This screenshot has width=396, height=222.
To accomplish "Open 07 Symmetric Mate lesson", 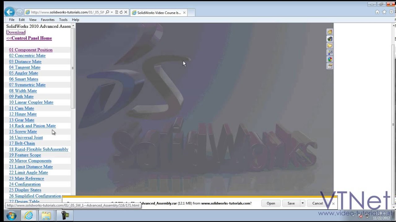I will tap(27, 85).
